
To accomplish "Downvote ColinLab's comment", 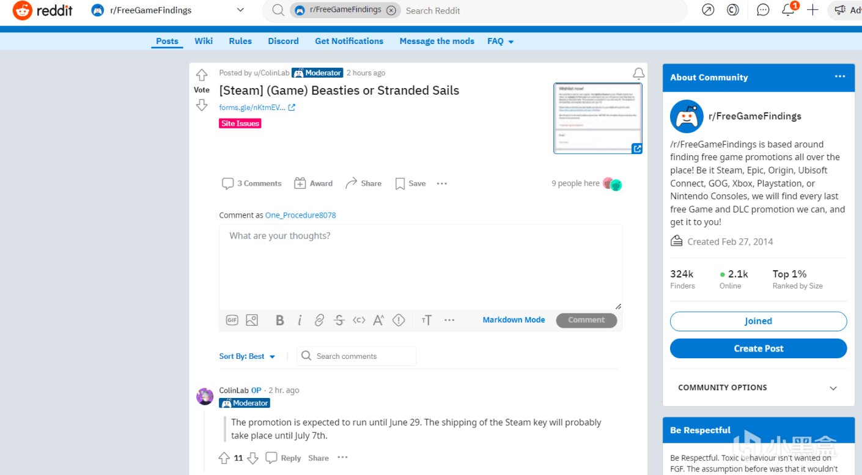I will (252, 458).
